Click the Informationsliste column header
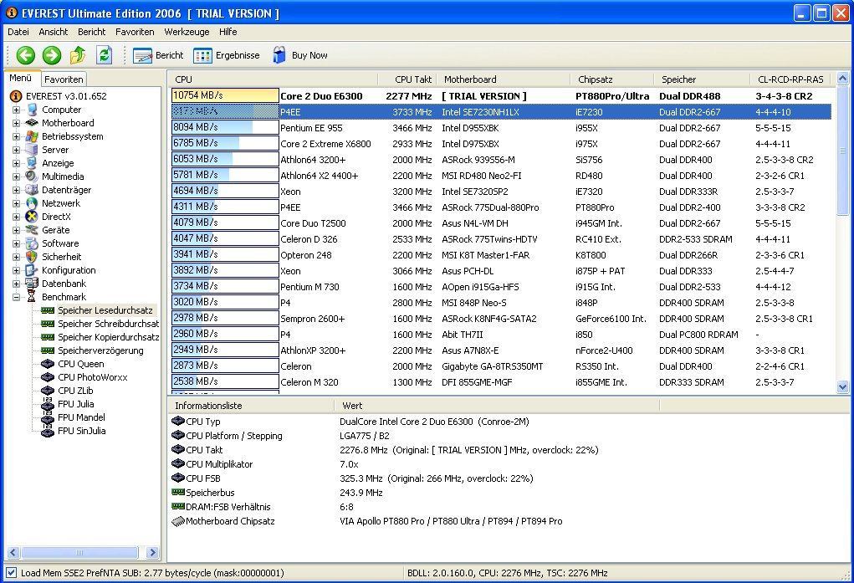 [251, 406]
